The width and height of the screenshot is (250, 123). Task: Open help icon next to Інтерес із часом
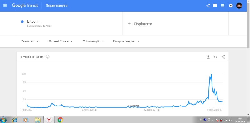click(47, 57)
